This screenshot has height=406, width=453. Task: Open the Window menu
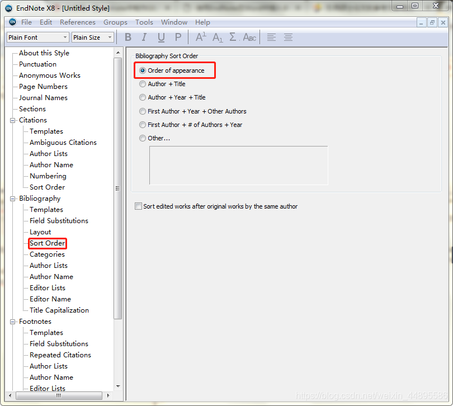pyautogui.click(x=174, y=22)
